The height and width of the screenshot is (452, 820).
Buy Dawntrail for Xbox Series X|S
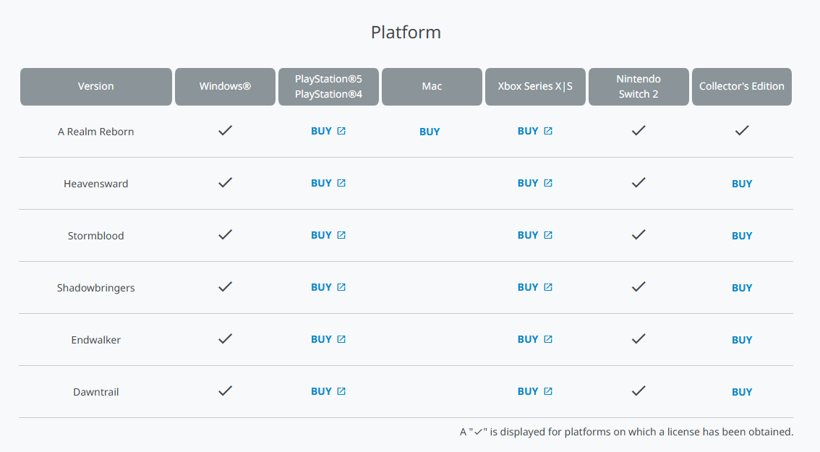tap(534, 391)
